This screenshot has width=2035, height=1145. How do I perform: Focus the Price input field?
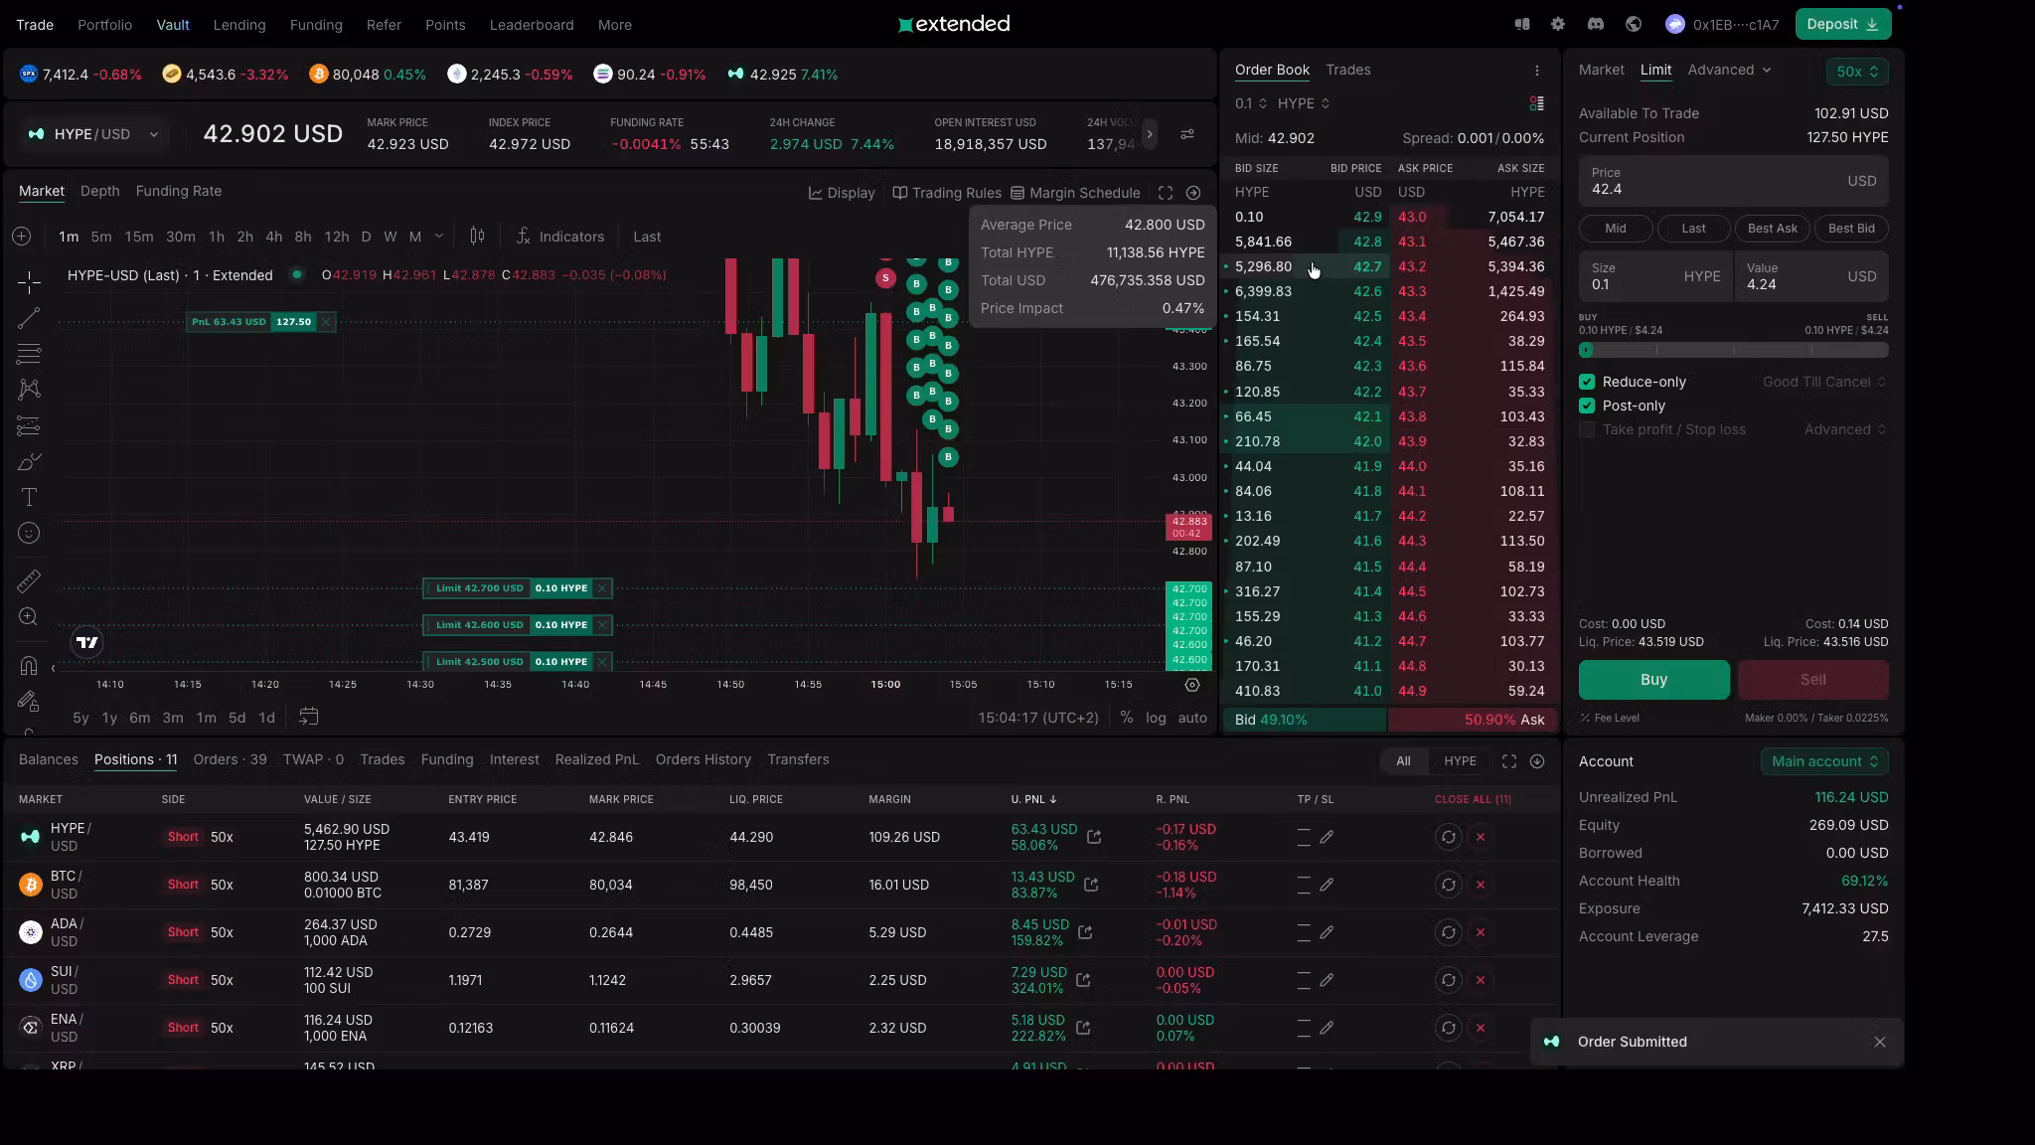[1734, 181]
